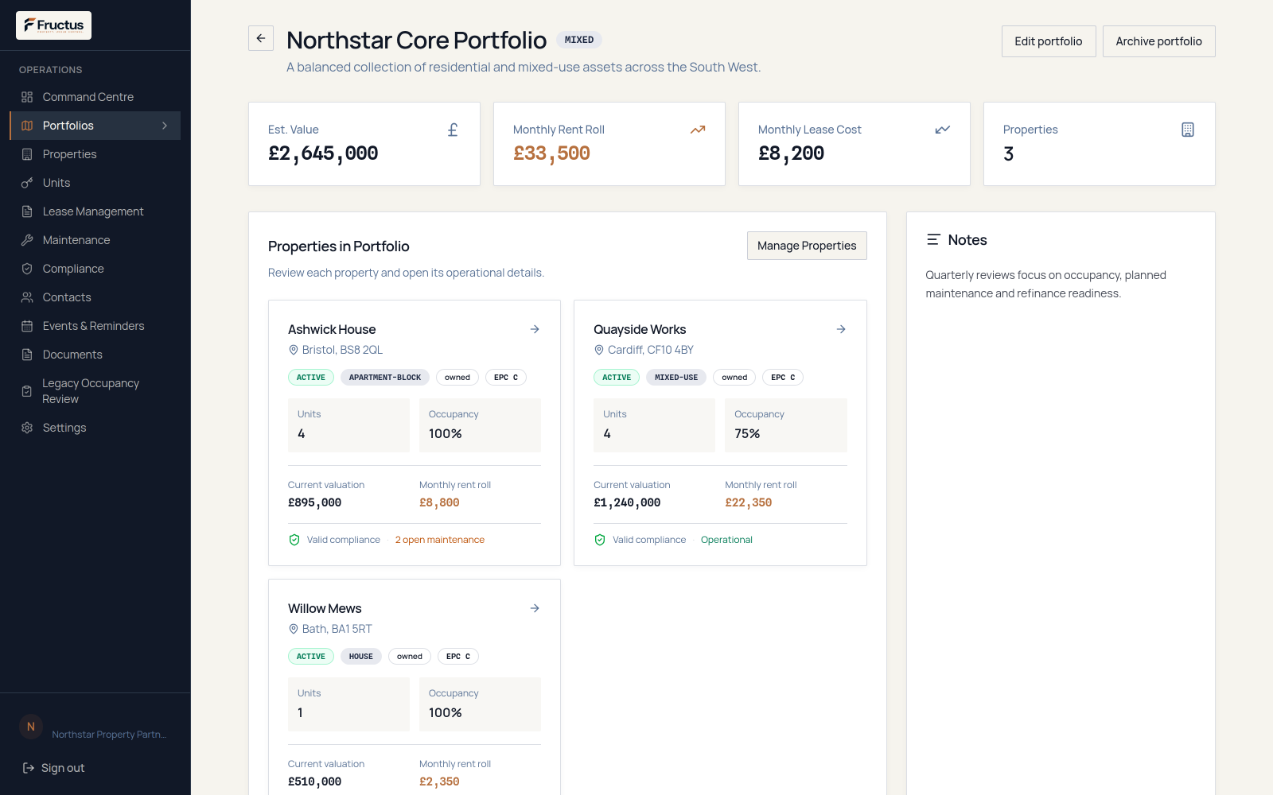Screen dimensions: 1273x795
Task: Click the location pin next to Bristol, BS8 2QL
Action: point(294,350)
